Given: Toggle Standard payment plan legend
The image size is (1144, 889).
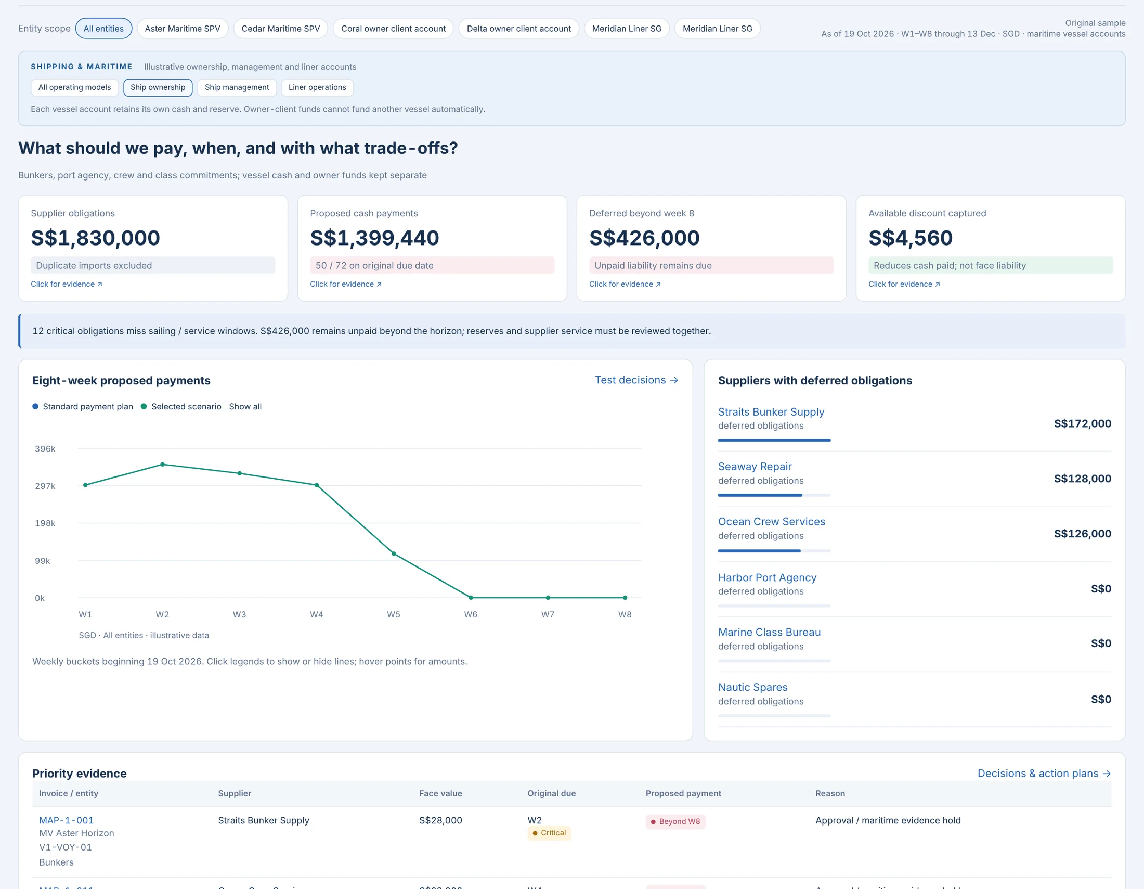Looking at the screenshot, I should [x=83, y=406].
